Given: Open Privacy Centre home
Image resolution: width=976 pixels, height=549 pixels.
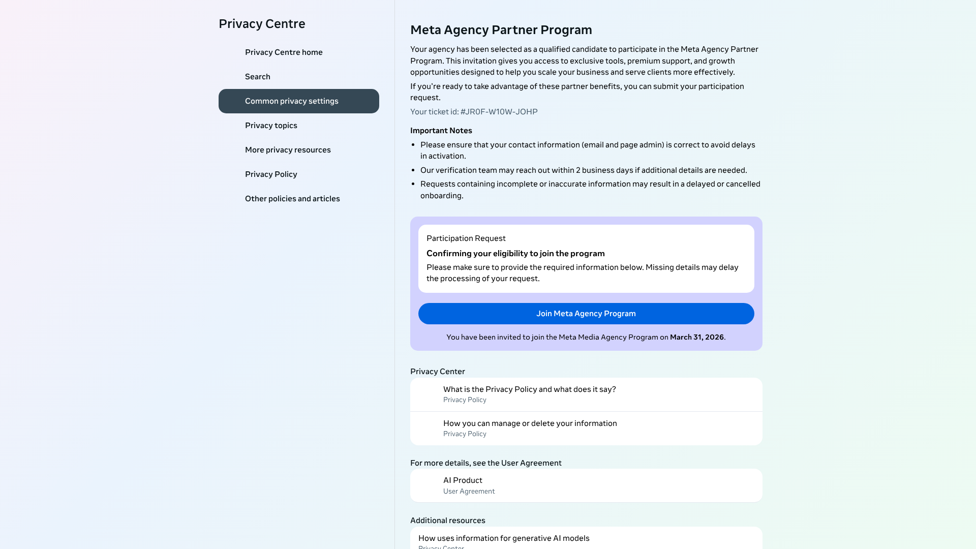Looking at the screenshot, I should [284, 52].
